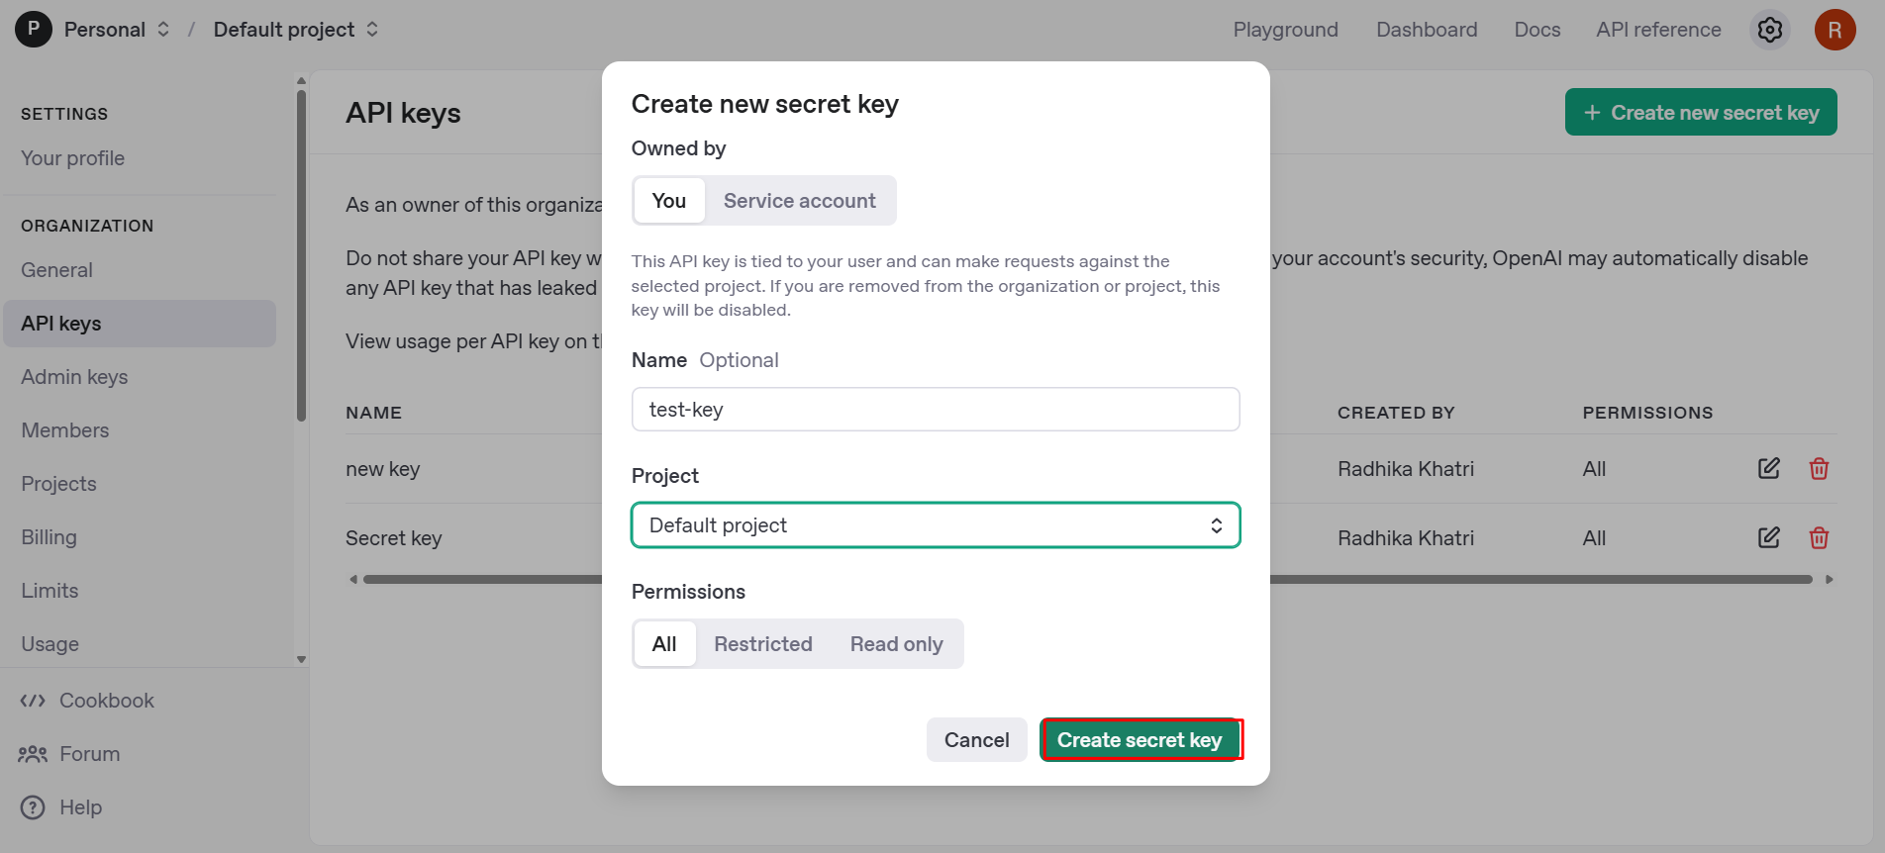Click the edit icon for new key

click(1768, 468)
